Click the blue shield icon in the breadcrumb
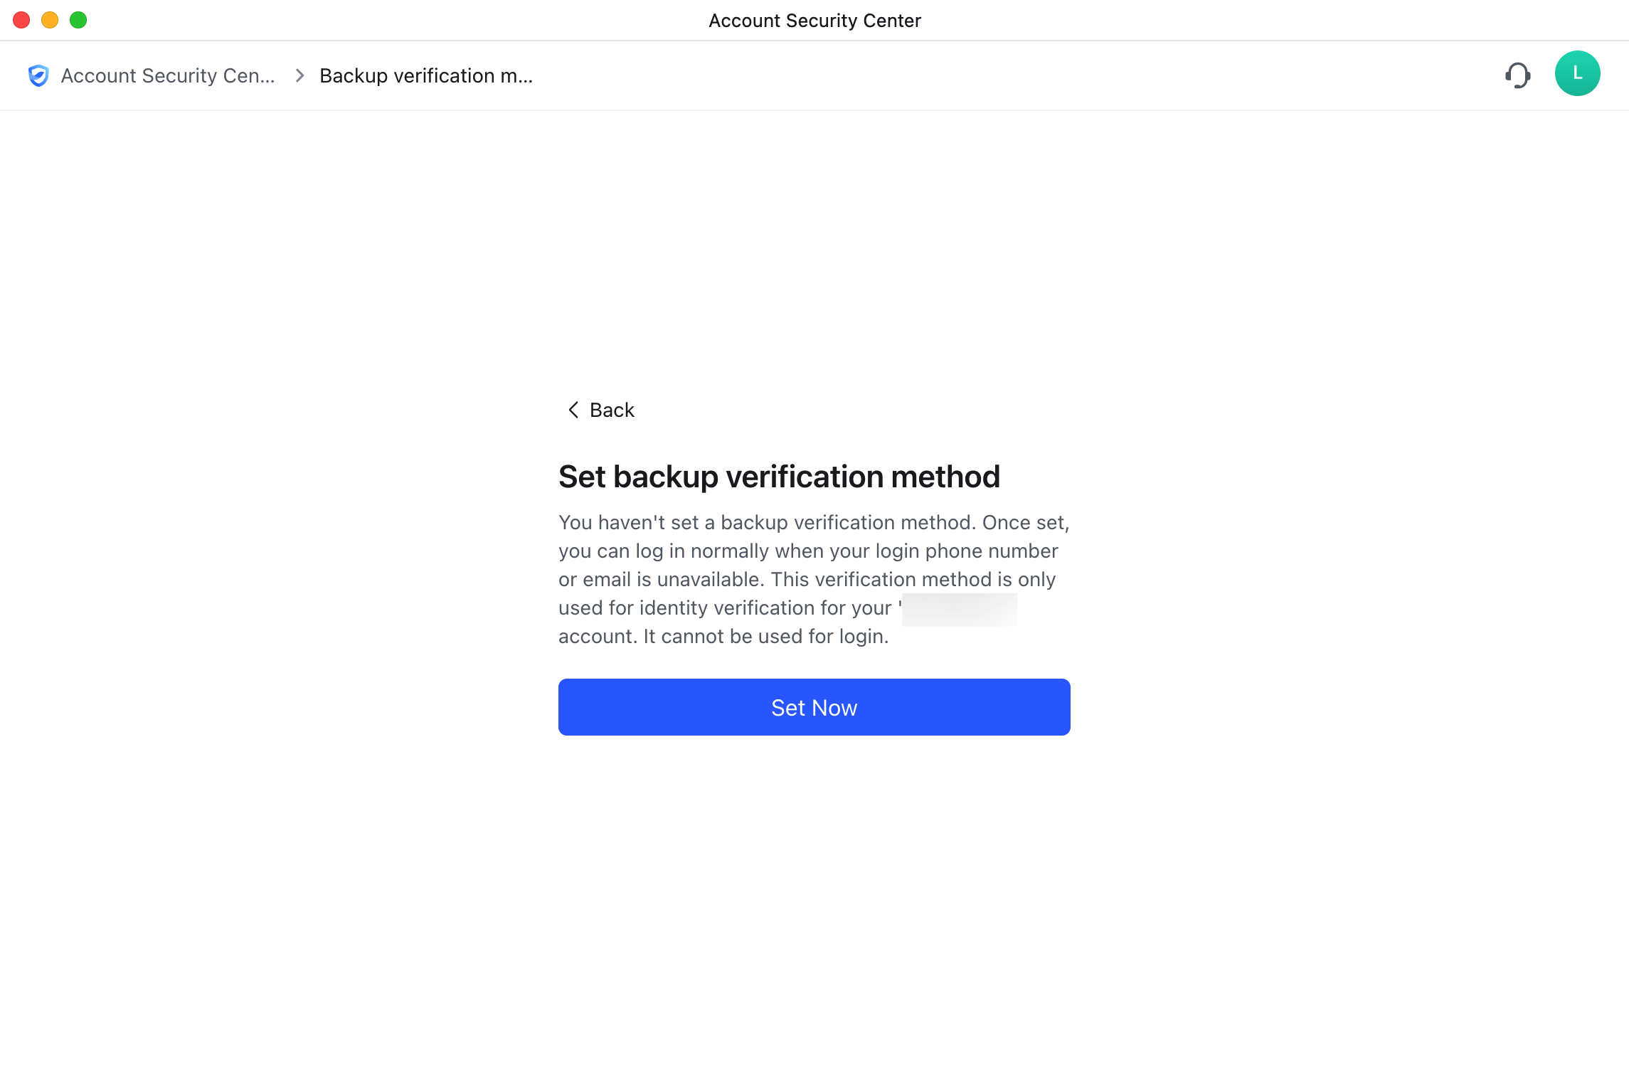Image resolution: width=1629 pixels, height=1087 pixels. pos(38,75)
